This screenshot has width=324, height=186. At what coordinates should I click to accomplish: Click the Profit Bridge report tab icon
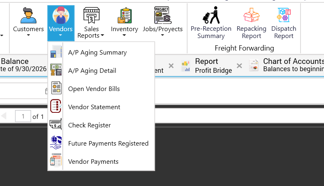pos(185,66)
